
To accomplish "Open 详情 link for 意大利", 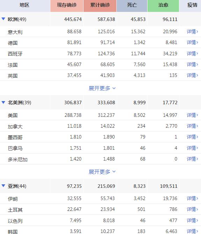I will pyautogui.click(x=192, y=31).
